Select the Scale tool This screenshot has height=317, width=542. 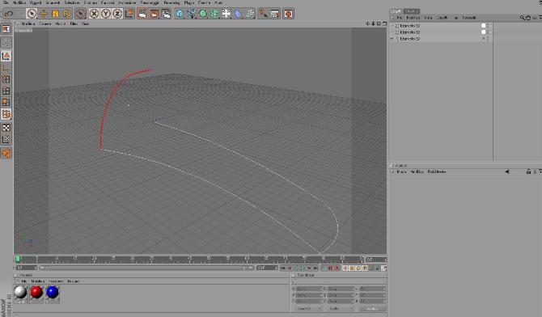coord(55,14)
